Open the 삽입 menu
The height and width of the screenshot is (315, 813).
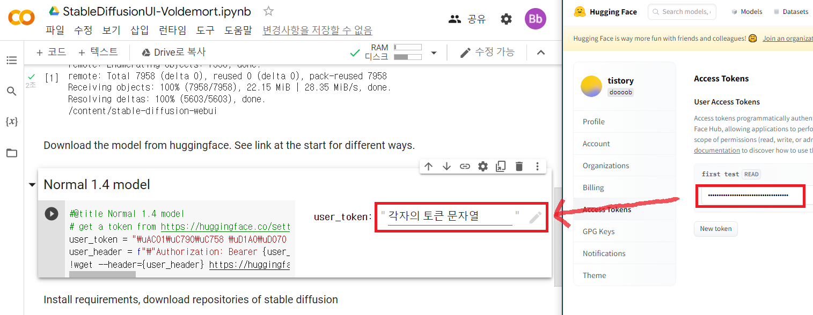[x=140, y=31]
